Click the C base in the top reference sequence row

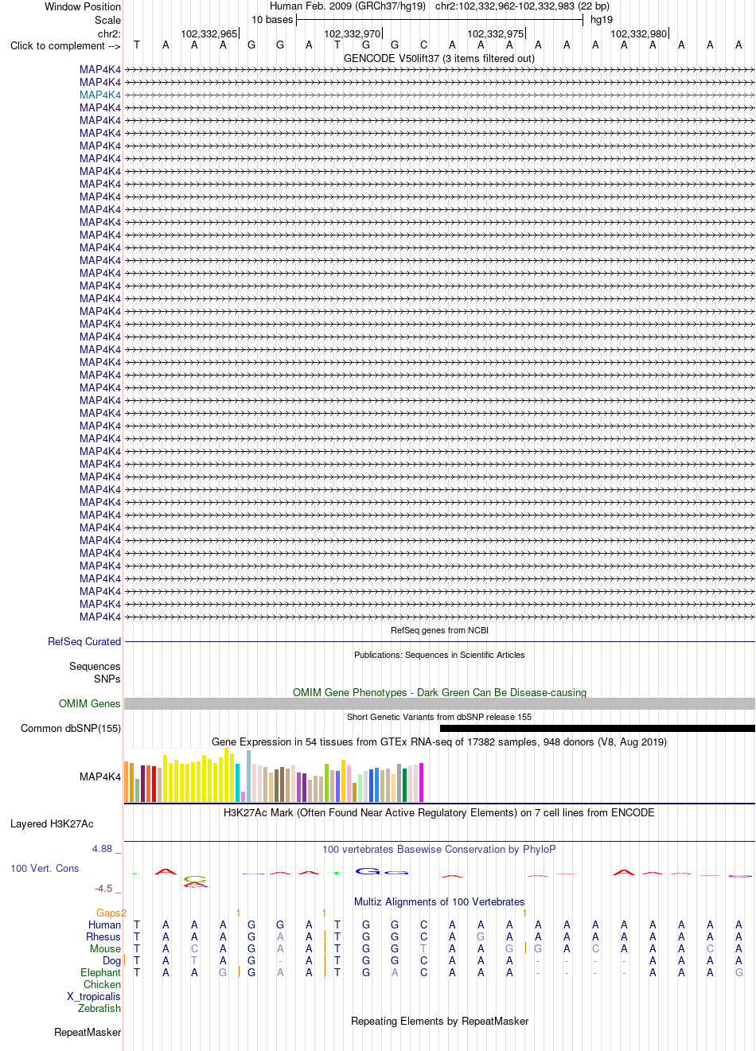[x=423, y=45]
